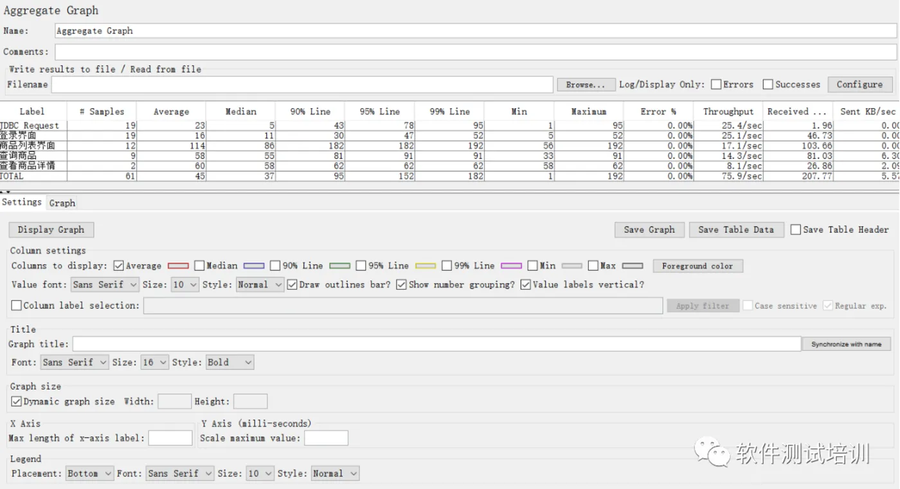Focus the Graph title input field
Viewport: 900px width, 489px height.
(x=437, y=344)
